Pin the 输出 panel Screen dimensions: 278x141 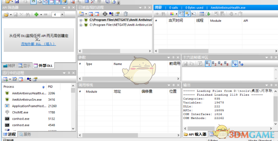(271, 85)
